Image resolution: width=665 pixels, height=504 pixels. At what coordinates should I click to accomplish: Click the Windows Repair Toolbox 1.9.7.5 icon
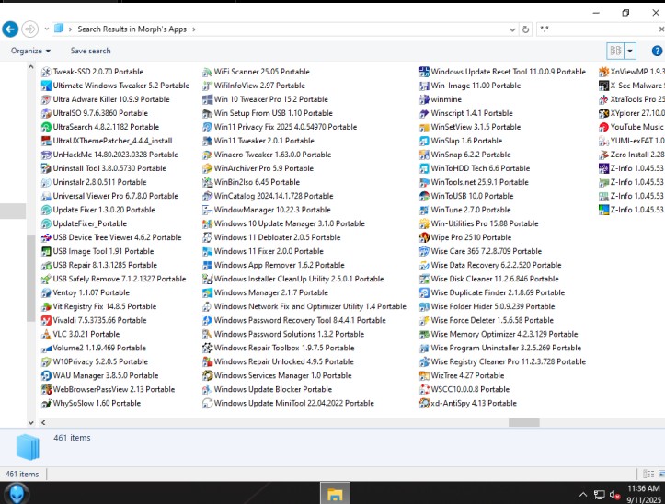coord(207,348)
